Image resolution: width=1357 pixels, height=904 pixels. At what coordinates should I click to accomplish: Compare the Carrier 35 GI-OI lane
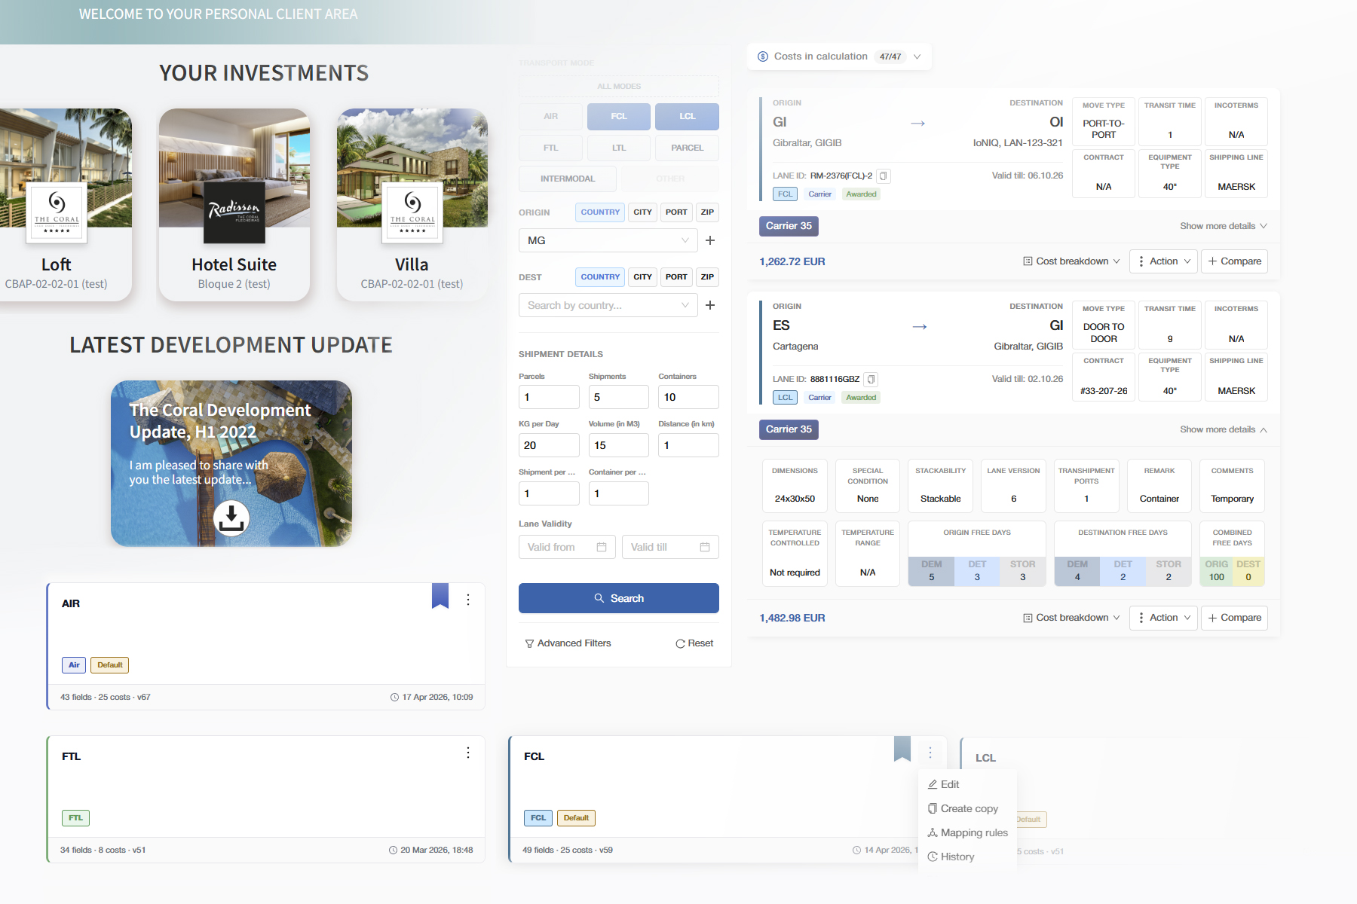pos(1234,261)
